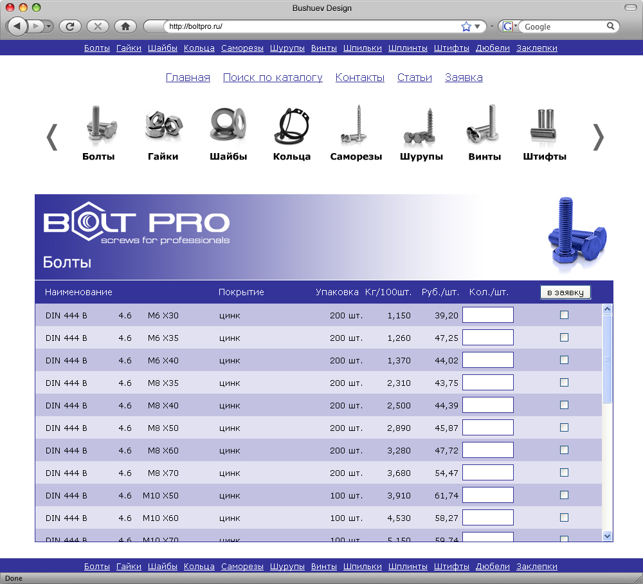643x584 pixels.
Task: Select Поиск по каталогу in the navigation
Action: point(273,77)
